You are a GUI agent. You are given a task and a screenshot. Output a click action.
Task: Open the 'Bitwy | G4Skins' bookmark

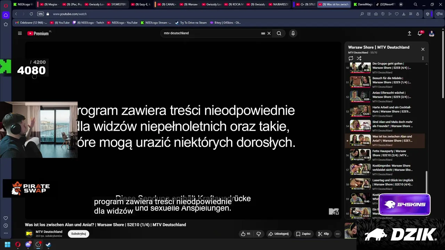tap(225, 23)
